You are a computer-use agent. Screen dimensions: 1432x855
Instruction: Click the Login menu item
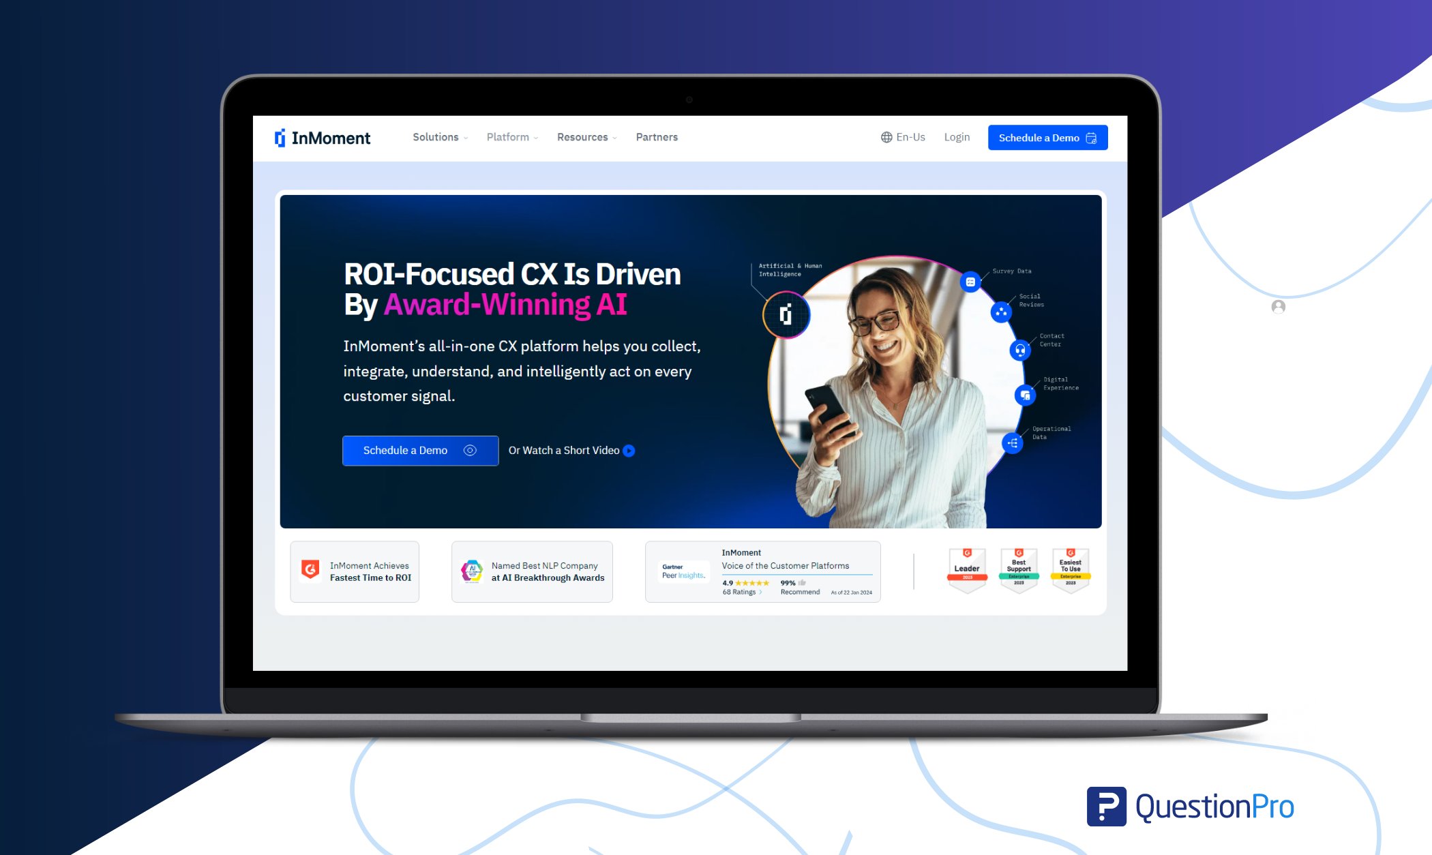pyautogui.click(x=957, y=138)
